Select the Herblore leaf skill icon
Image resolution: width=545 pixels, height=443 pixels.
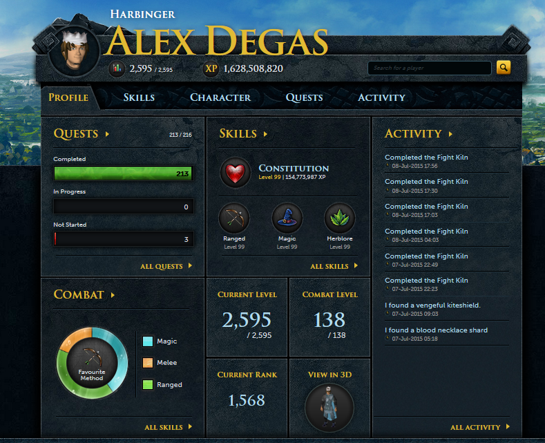pyautogui.click(x=340, y=218)
